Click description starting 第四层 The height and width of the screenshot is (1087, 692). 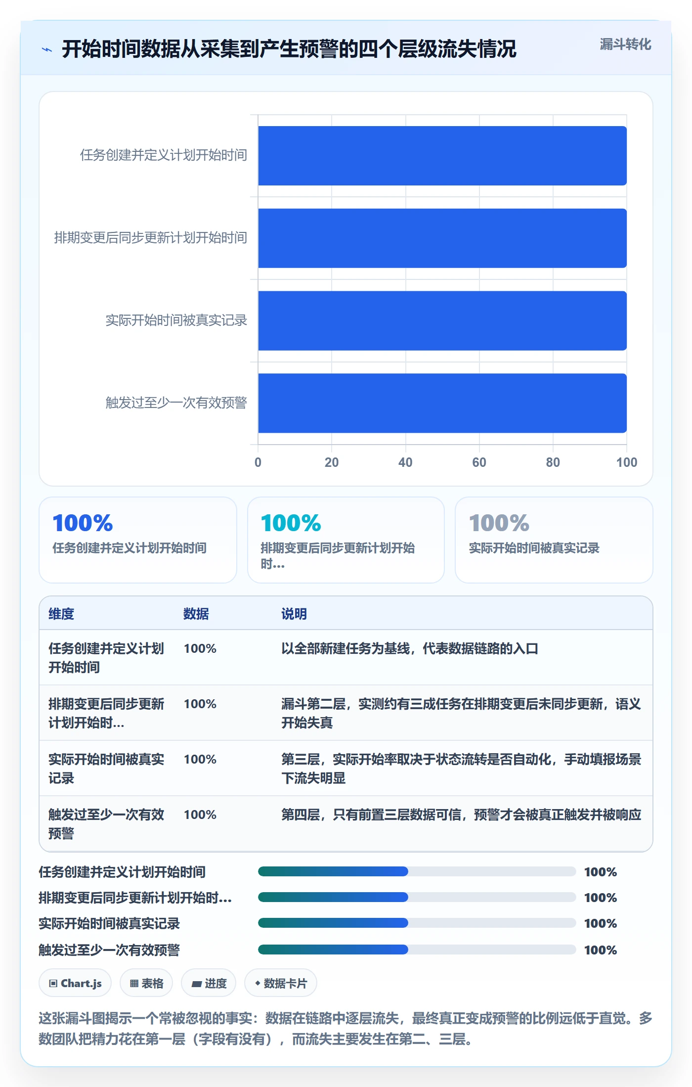click(461, 815)
